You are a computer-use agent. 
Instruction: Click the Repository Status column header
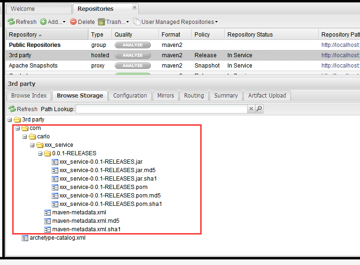pyautogui.click(x=271, y=35)
